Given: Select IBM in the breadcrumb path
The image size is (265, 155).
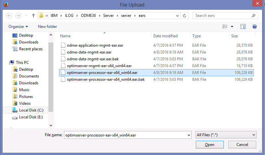Looking at the screenshot, I should pyautogui.click(x=54, y=16).
